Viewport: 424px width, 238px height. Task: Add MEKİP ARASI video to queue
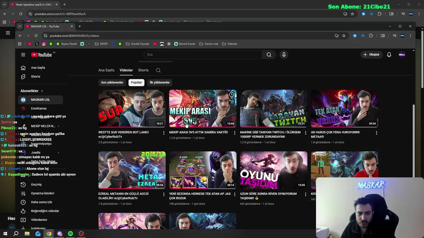click(x=232, y=102)
